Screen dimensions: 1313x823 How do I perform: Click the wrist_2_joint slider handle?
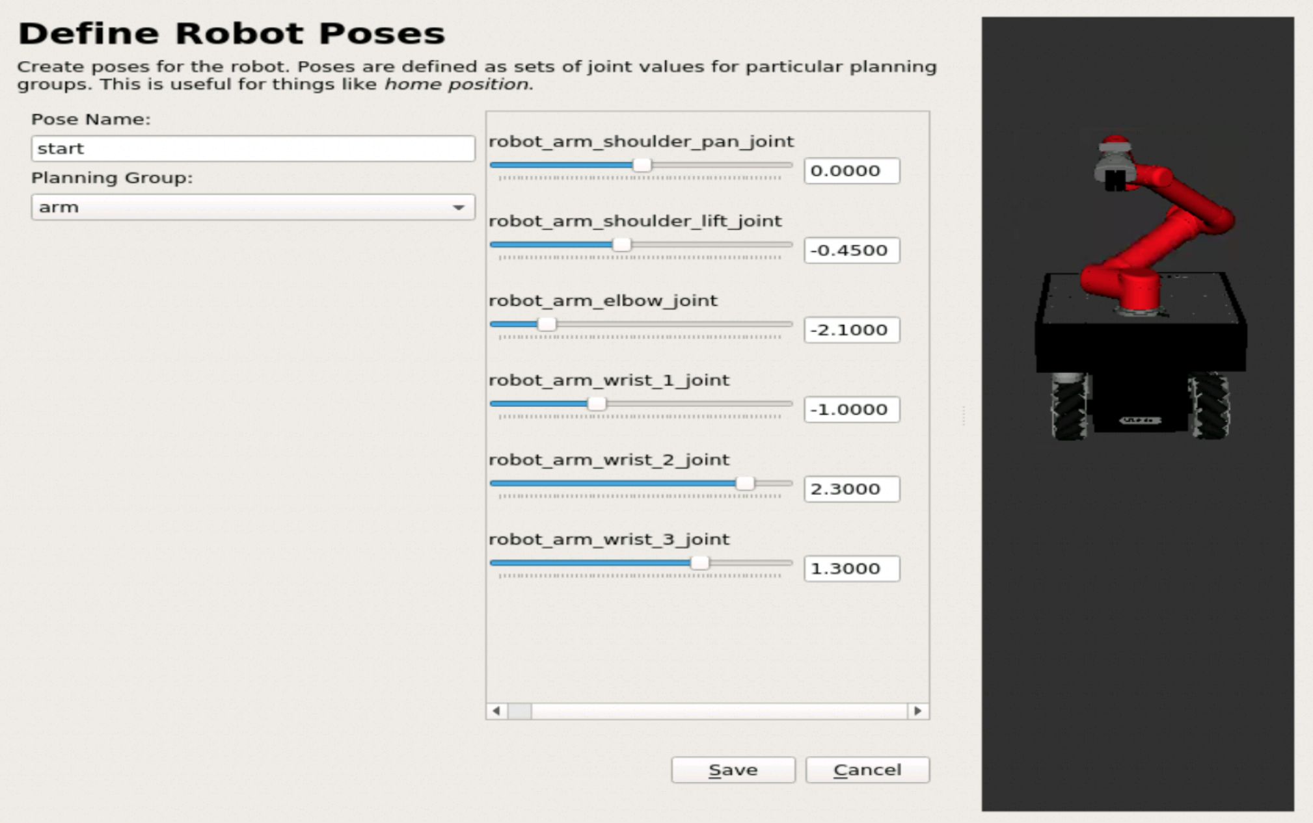tap(745, 483)
